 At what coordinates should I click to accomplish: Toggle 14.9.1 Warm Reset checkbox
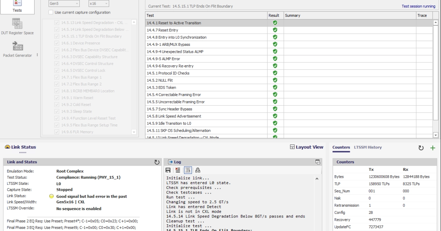(57, 98)
